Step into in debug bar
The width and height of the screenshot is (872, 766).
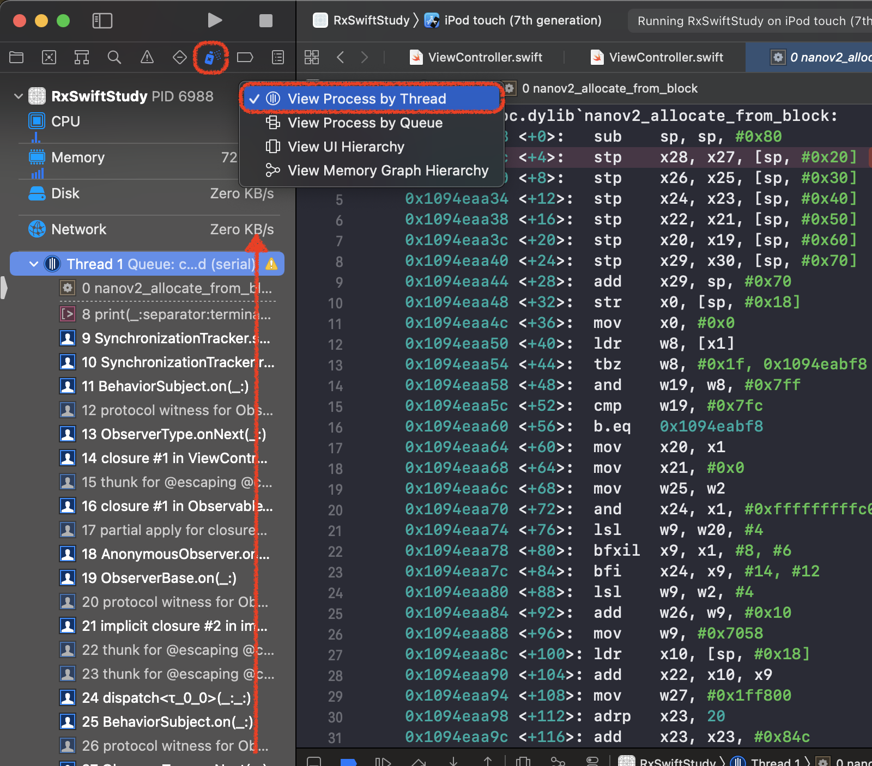click(x=453, y=761)
